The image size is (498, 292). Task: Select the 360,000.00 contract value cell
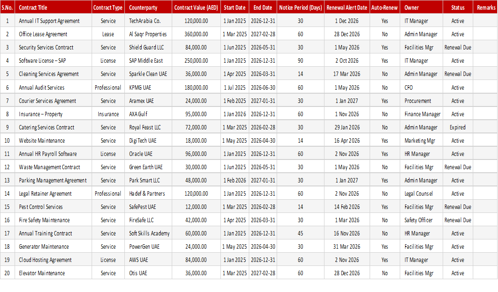pyautogui.click(x=196, y=34)
